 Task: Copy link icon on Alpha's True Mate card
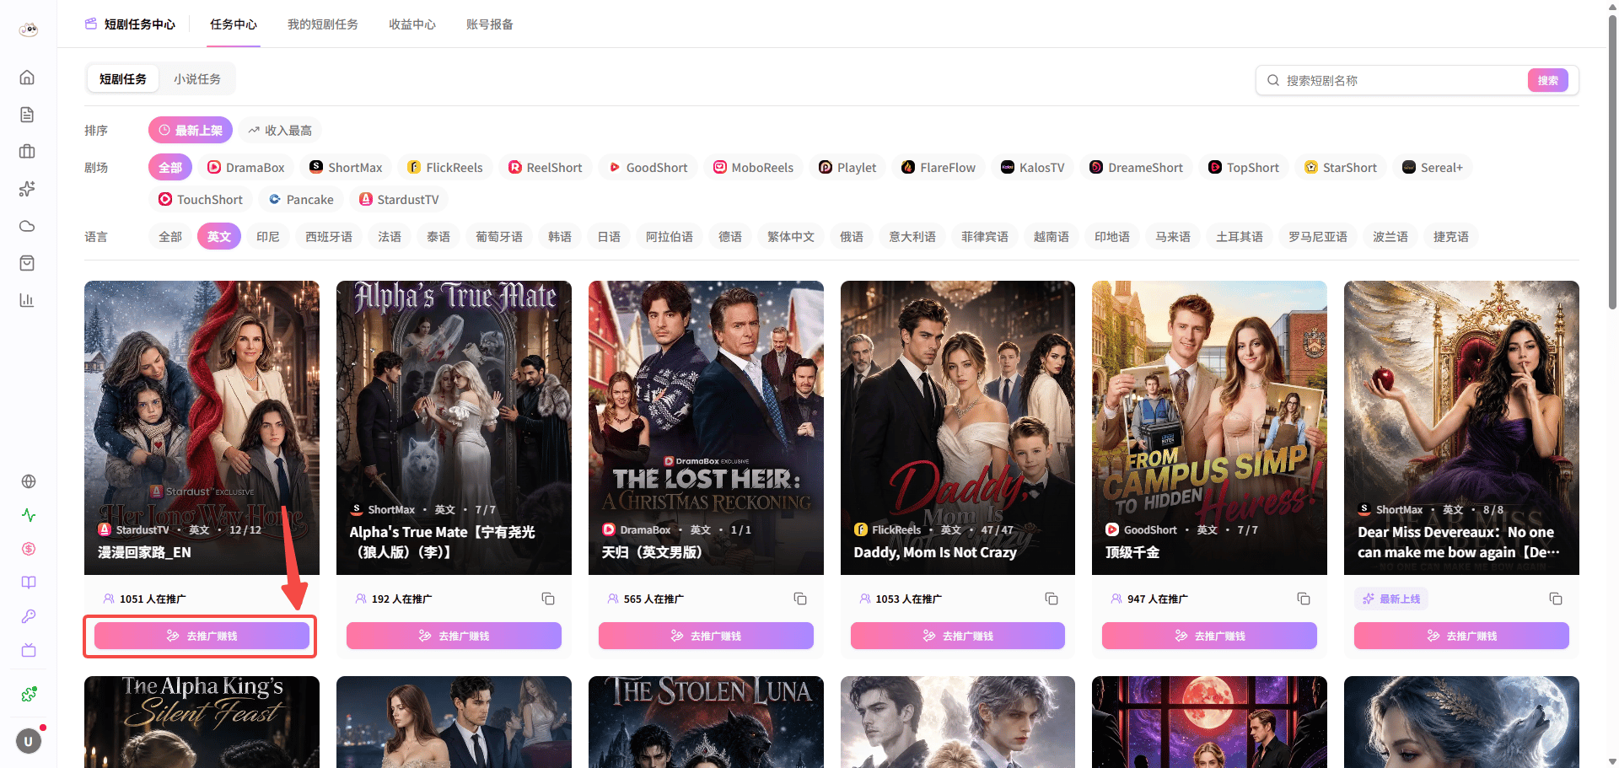click(548, 599)
